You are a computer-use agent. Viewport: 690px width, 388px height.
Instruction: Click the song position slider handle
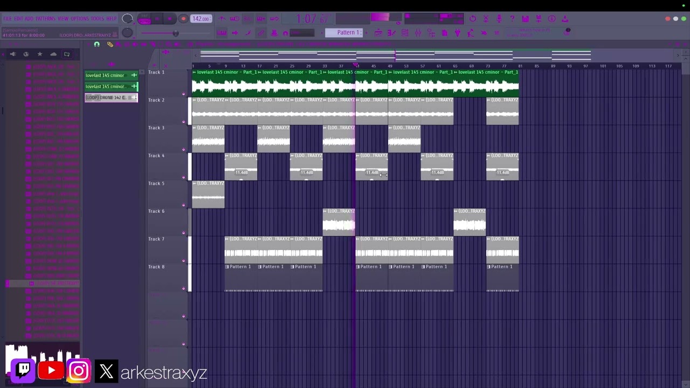176,33
